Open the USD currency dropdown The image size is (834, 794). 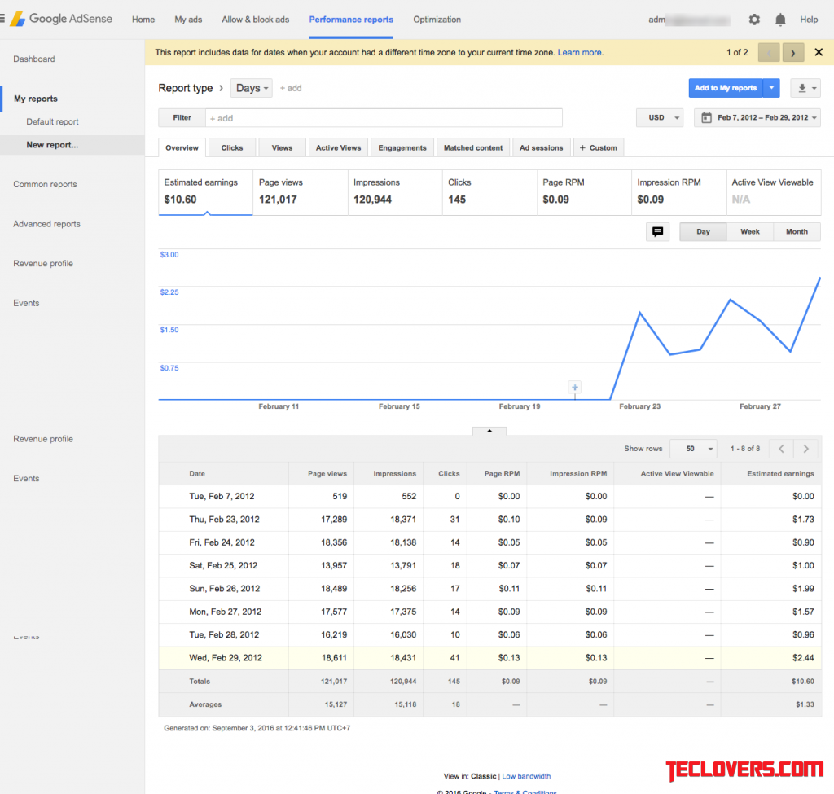[660, 118]
